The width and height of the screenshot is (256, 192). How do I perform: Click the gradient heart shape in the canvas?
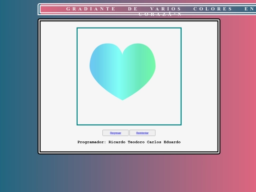pyautogui.click(x=122, y=72)
